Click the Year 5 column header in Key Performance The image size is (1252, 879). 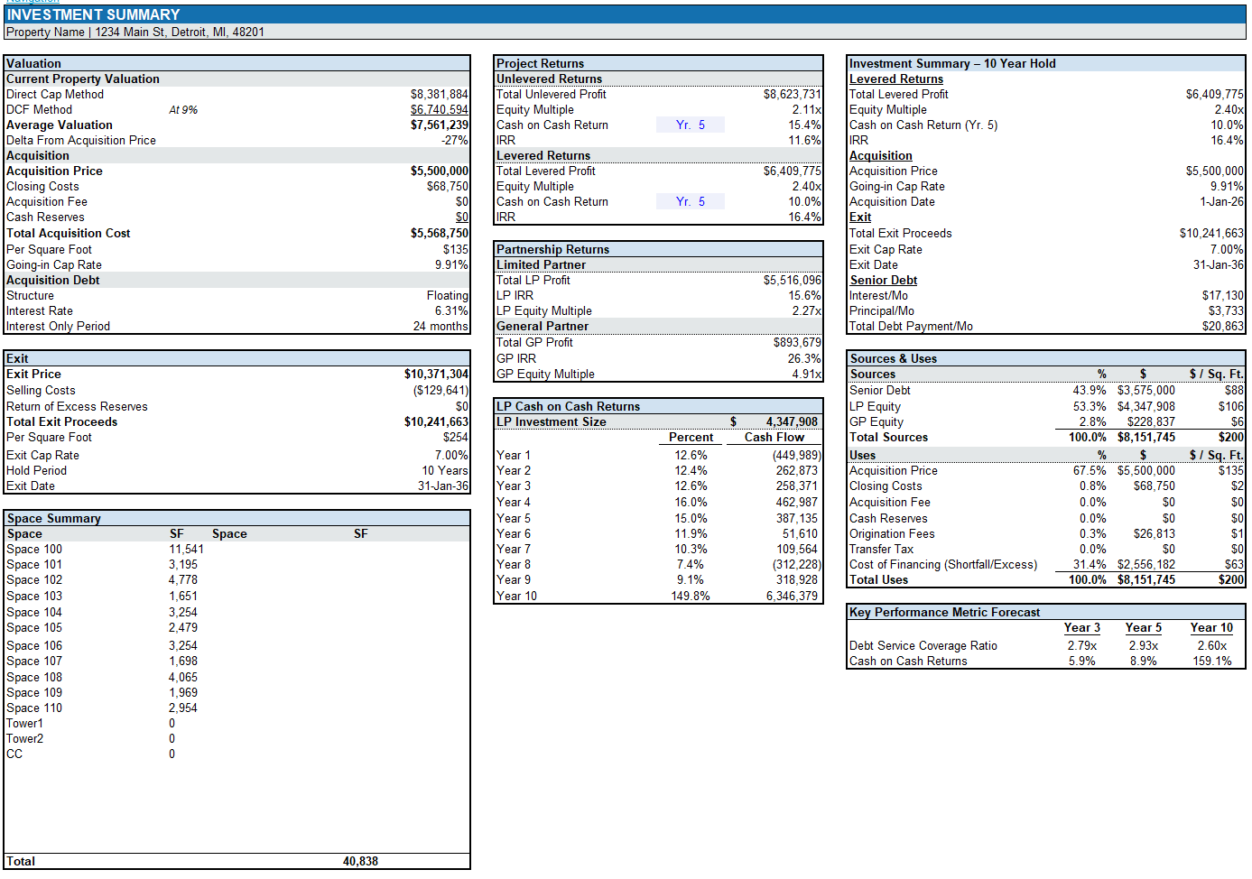1143,627
